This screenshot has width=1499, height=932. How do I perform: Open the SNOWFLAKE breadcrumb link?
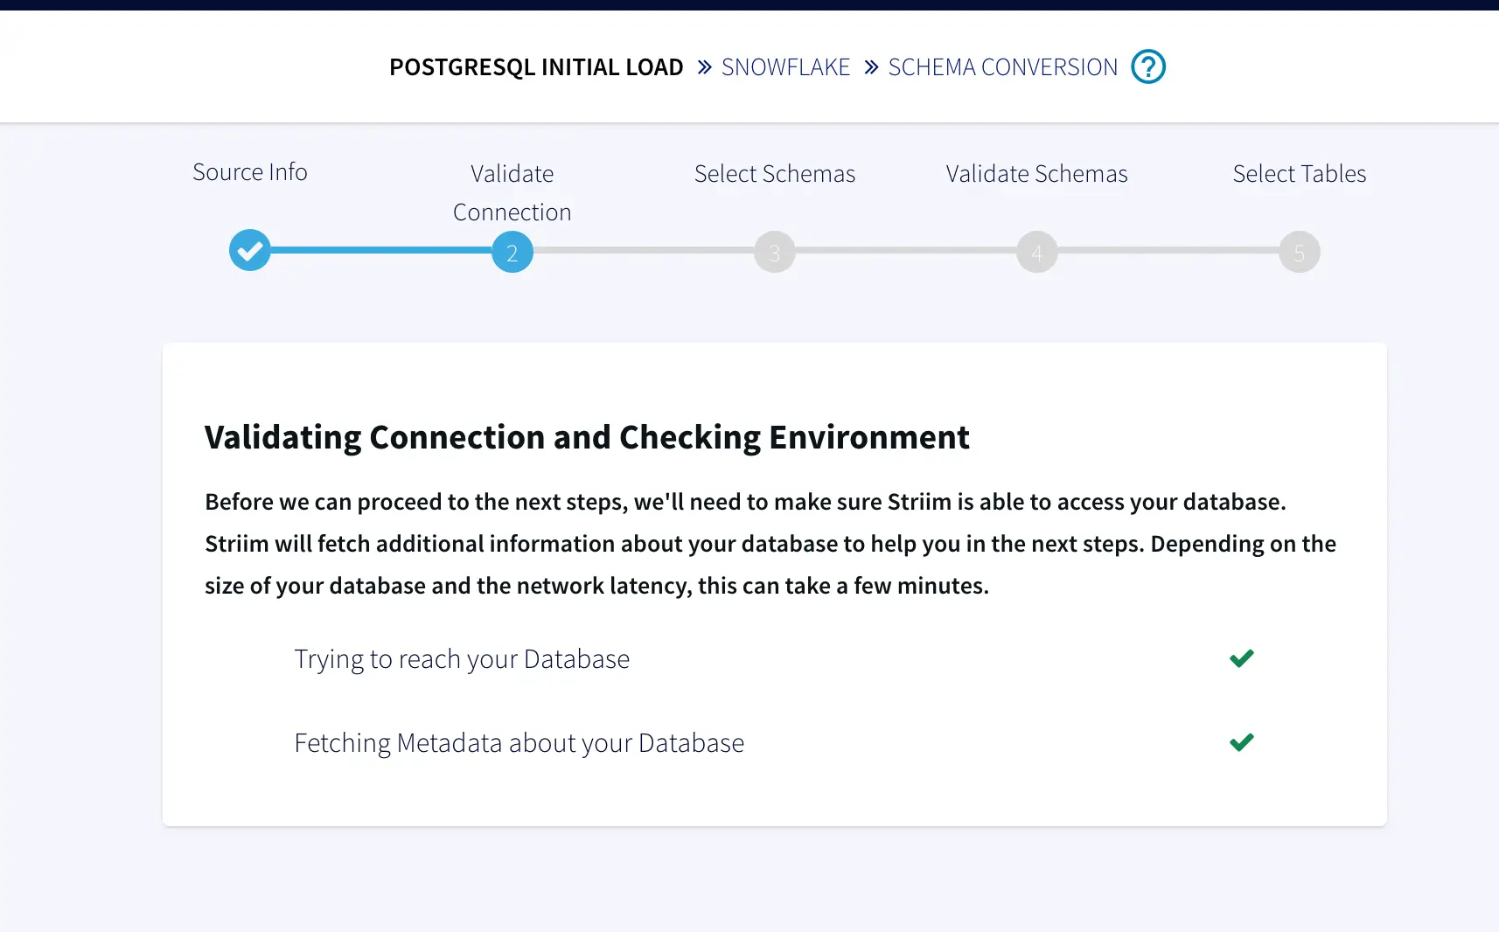(x=785, y=67)
